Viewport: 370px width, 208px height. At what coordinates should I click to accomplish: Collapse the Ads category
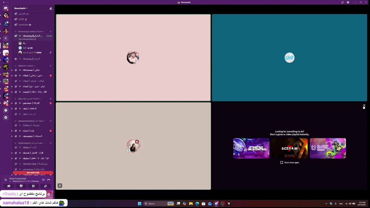coord(27,99)
